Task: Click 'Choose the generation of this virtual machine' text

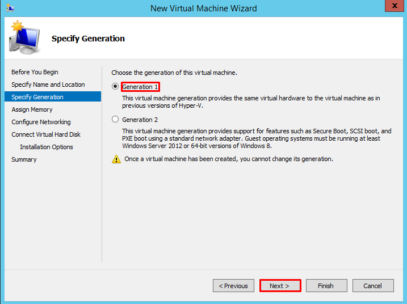Action: coord(174,73)
